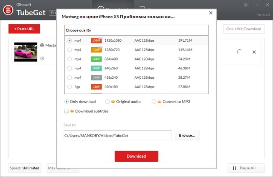Select the Convert to MP3 option

click(154, 102)
